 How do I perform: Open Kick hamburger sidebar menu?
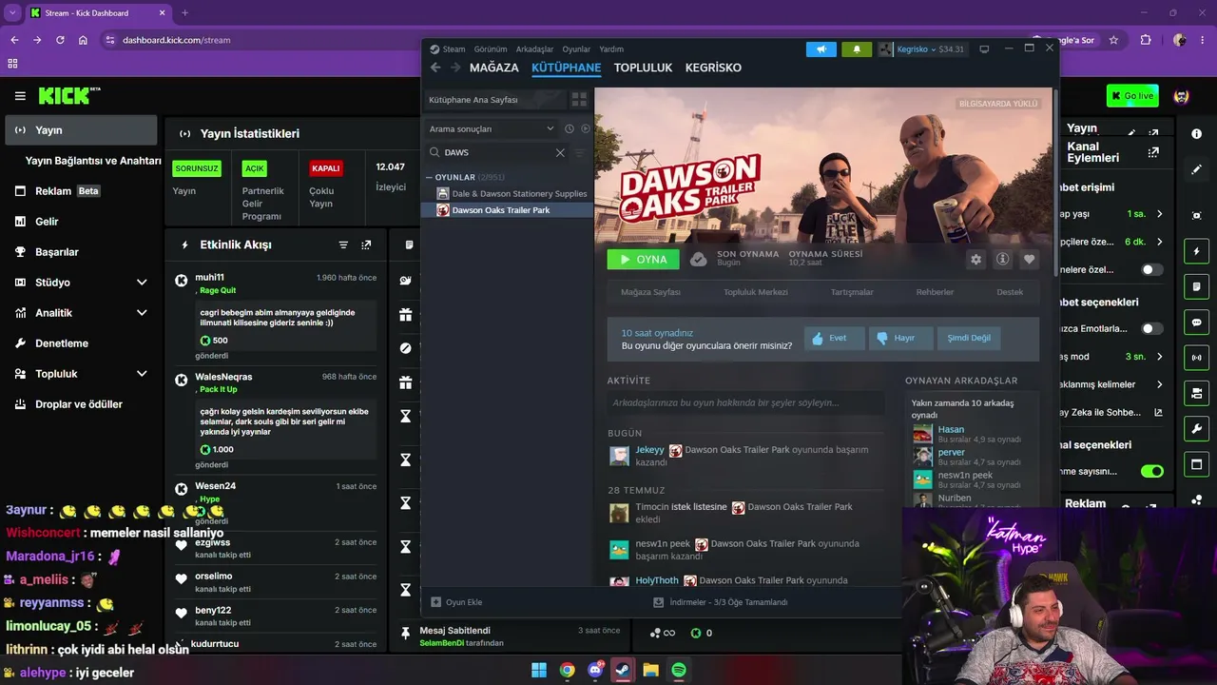pos(20,96)
